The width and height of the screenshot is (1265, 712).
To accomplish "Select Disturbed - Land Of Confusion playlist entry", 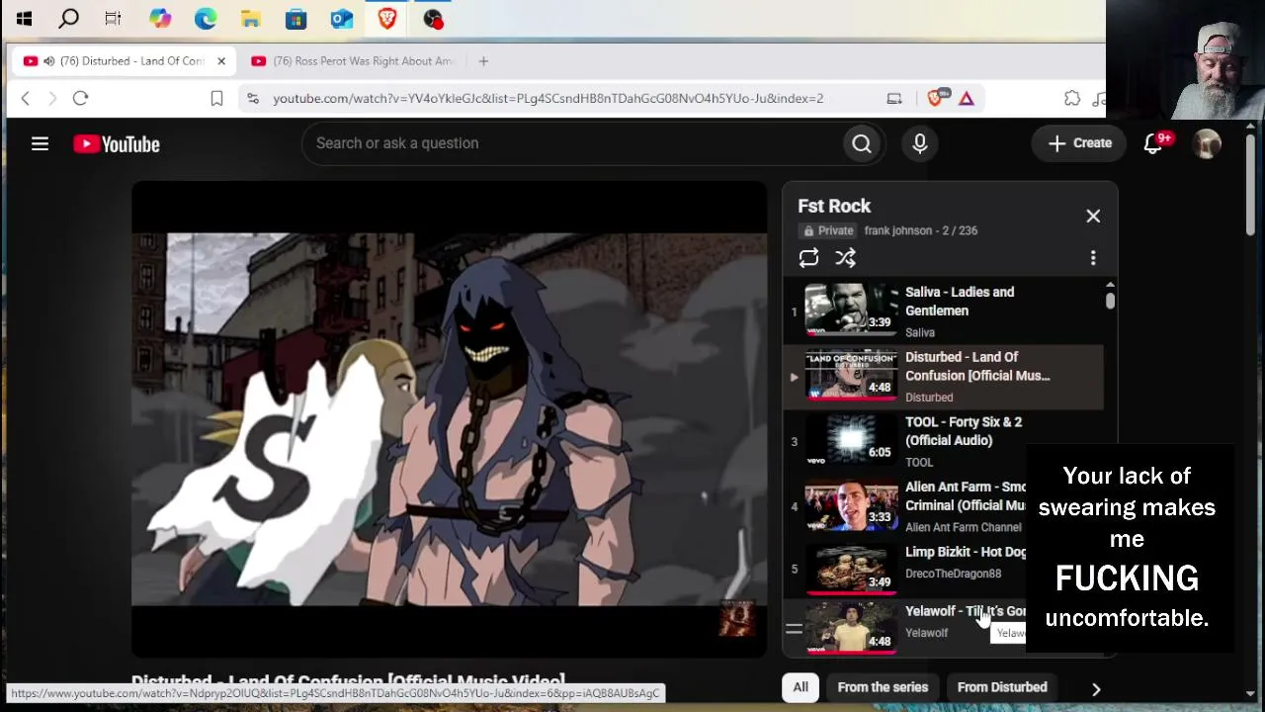I will coord(944,377).
